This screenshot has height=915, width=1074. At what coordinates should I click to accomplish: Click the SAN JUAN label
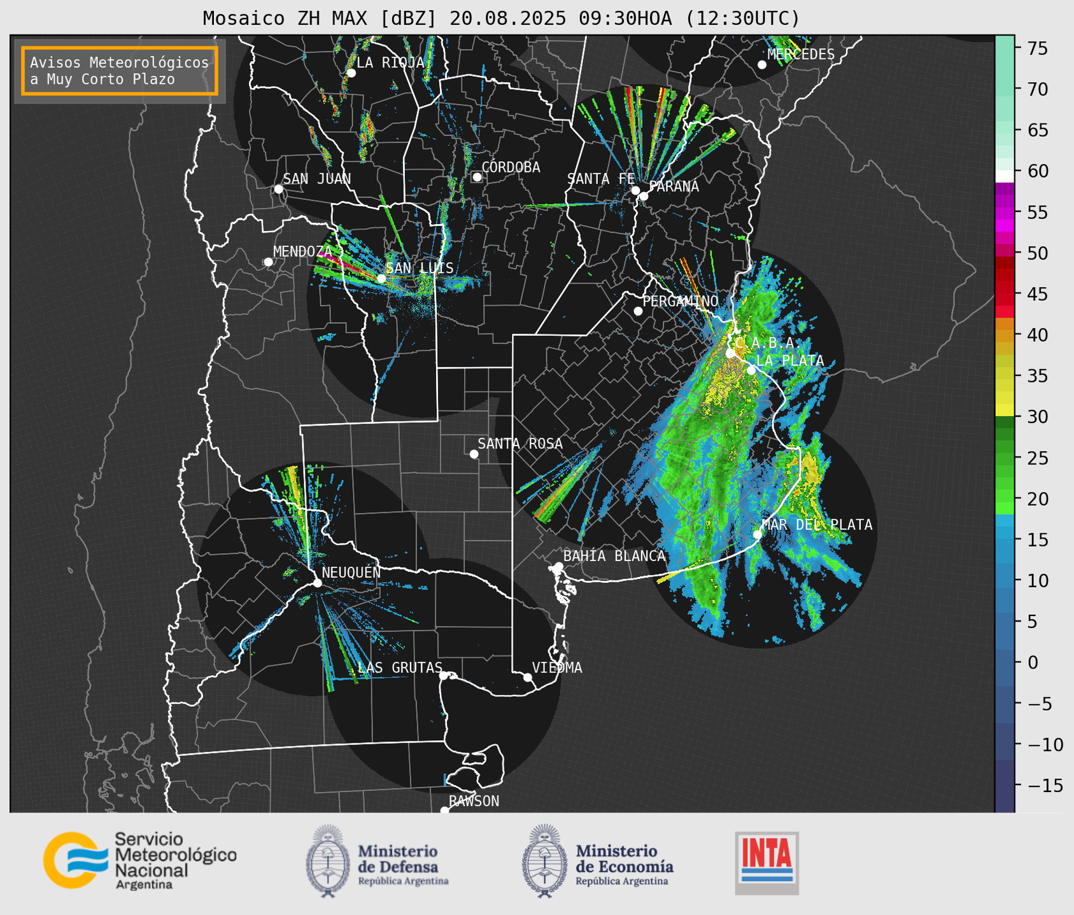[x=317, y=179]
